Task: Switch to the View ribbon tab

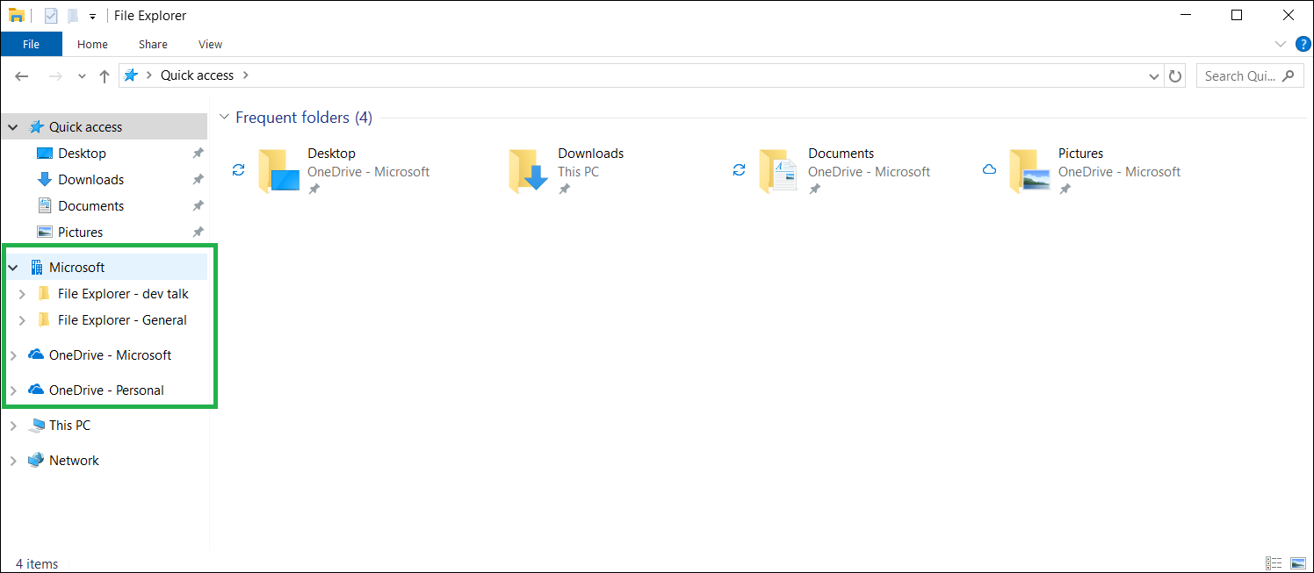Action: (210, 44)
